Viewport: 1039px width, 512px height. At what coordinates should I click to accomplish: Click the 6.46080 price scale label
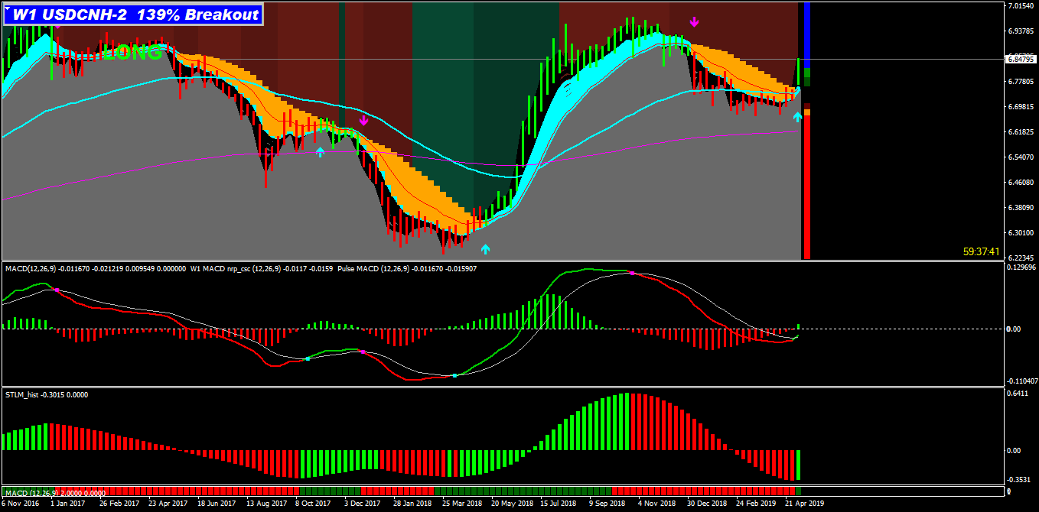tap(1021, 183)
